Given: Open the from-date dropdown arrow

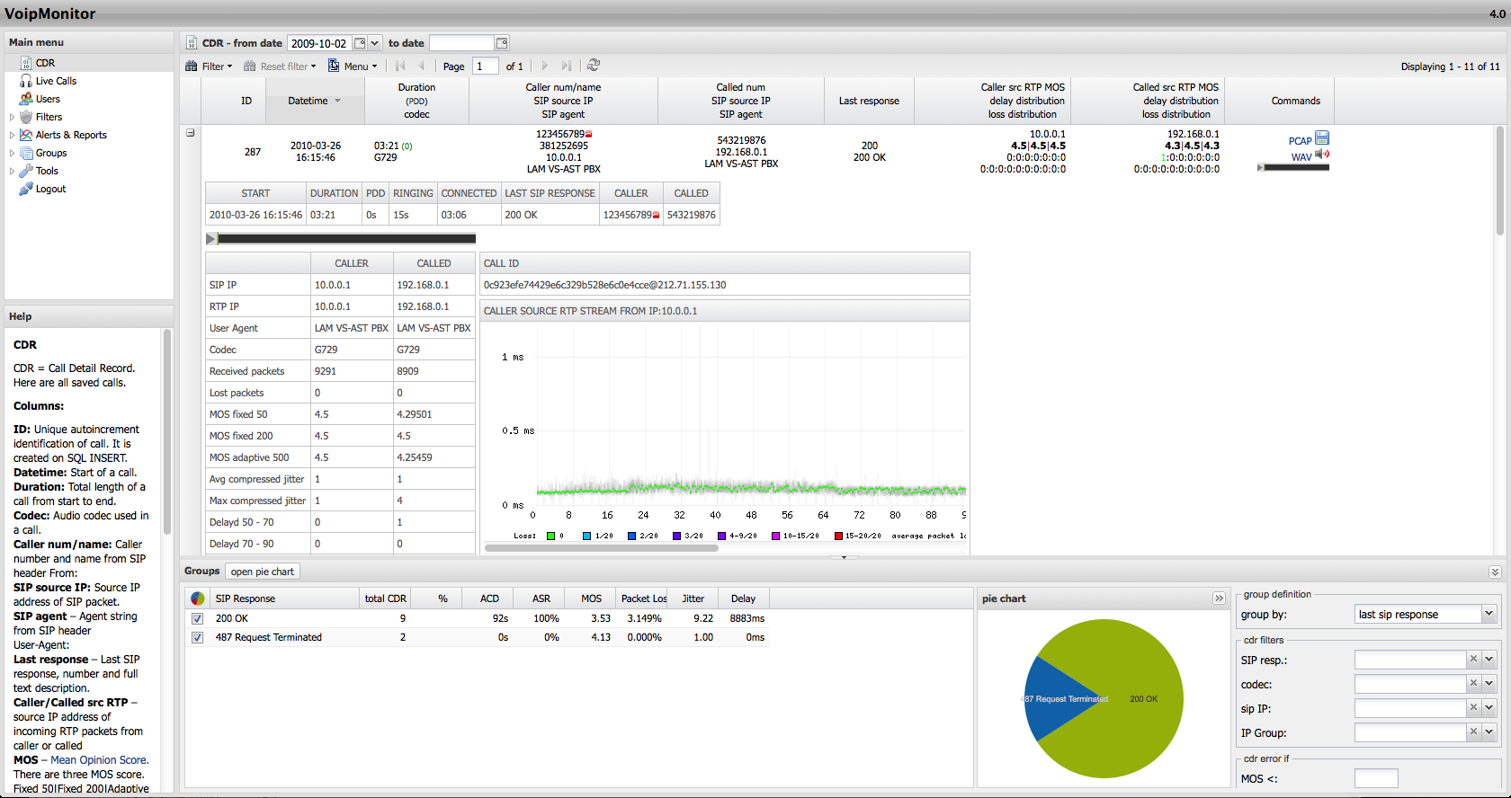Looking at the screenshot, I should [375, 43].
